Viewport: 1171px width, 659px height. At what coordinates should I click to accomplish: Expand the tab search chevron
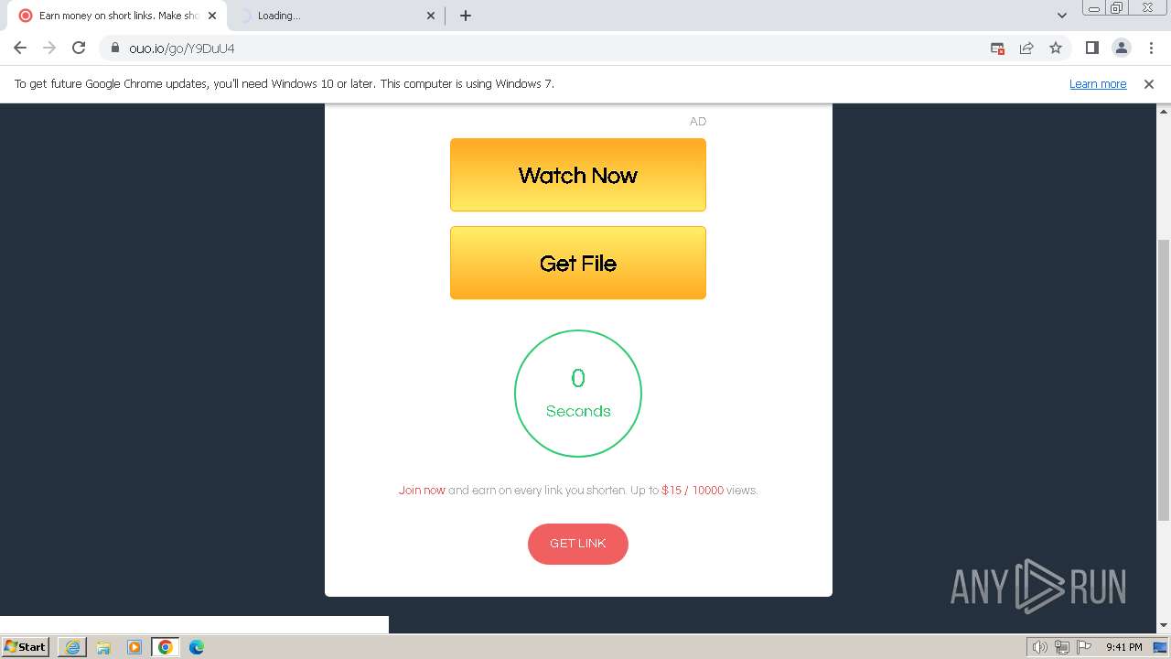click(1061, 16)
